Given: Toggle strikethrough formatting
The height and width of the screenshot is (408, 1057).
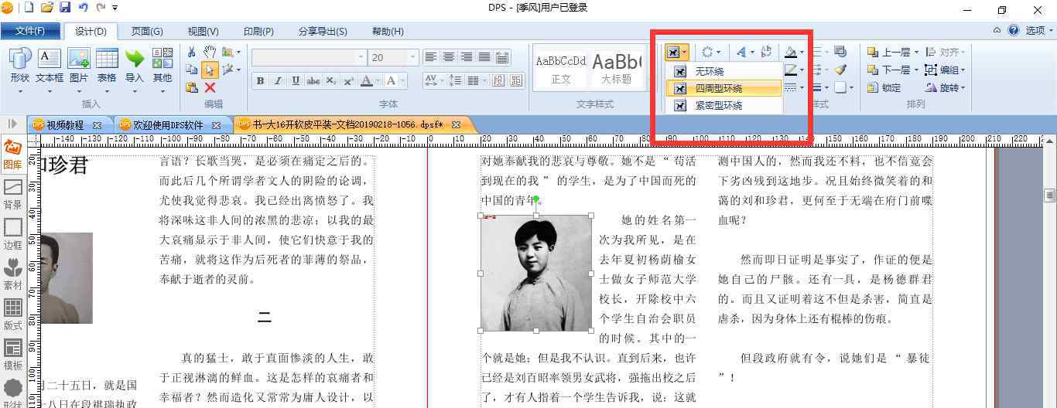Looking at the screenshot, I should (313, 81).
